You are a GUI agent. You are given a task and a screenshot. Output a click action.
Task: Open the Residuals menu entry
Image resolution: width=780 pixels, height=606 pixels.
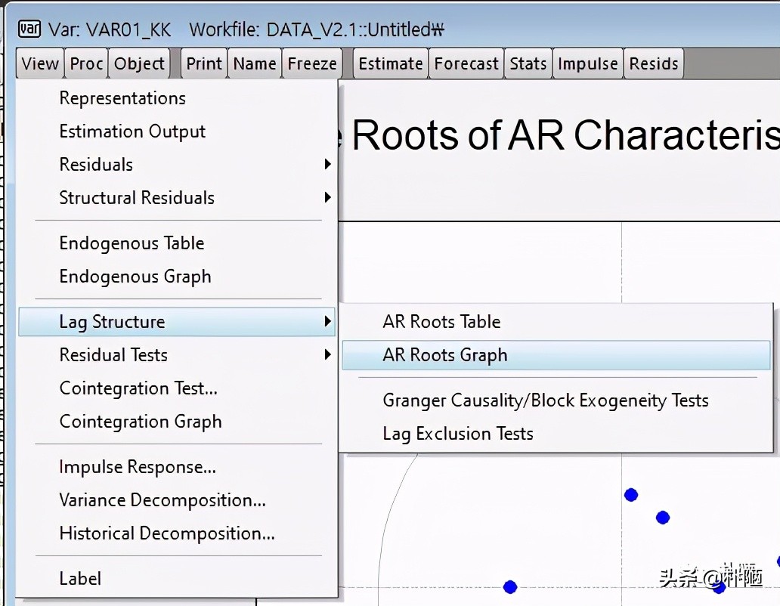pos(177,165)
